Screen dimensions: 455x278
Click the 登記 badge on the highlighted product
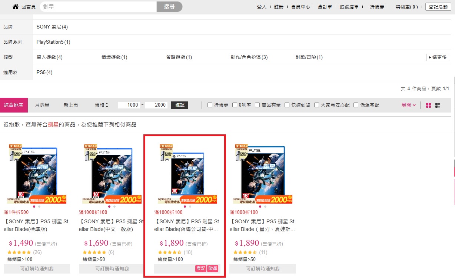(x=200, y=269)
